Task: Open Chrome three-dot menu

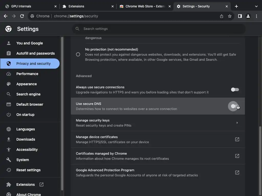Action: point(256,16)
